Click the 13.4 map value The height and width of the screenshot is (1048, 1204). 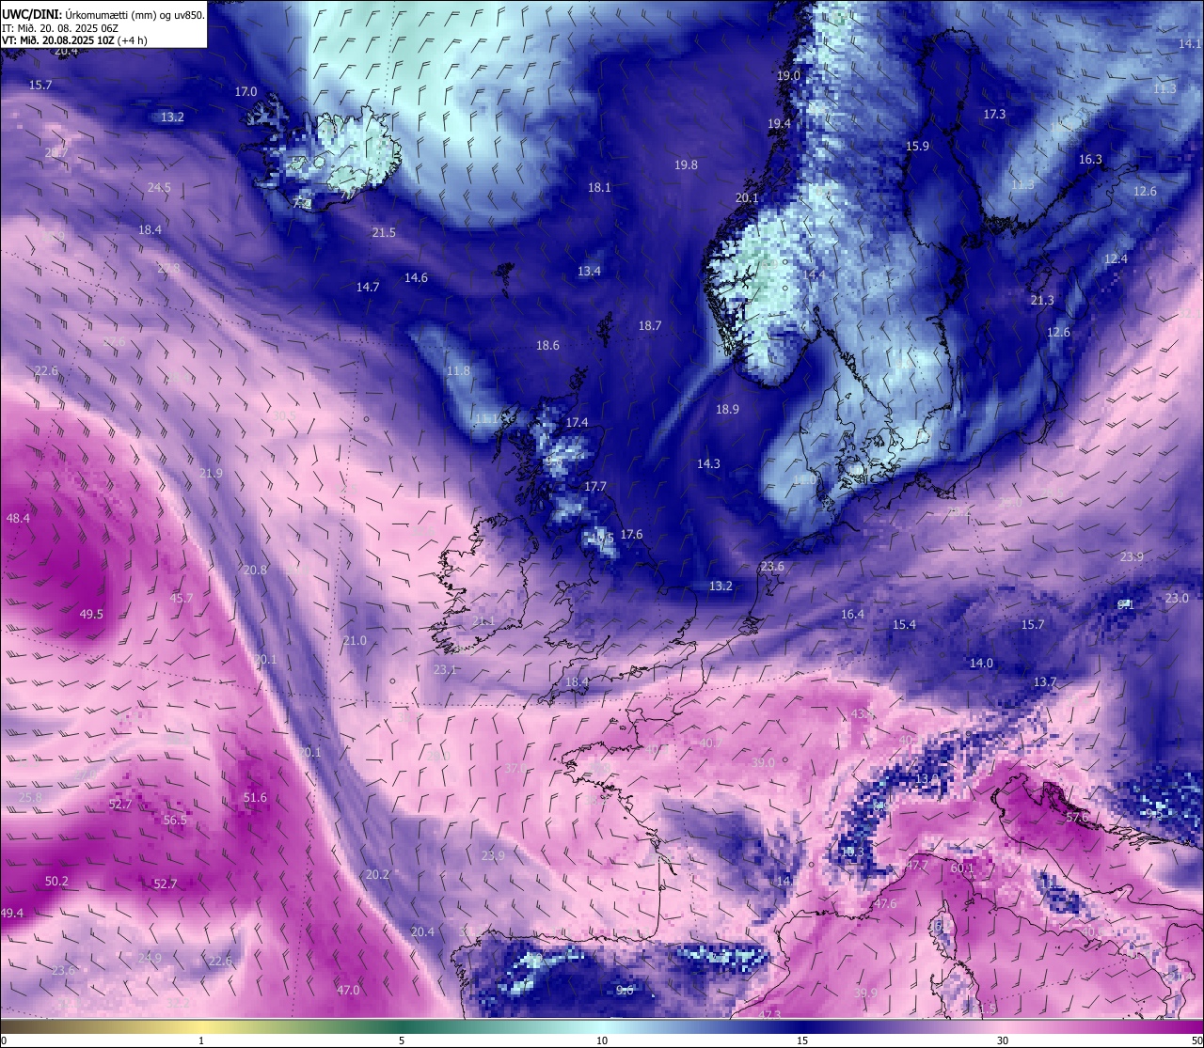tap(589, 272)
